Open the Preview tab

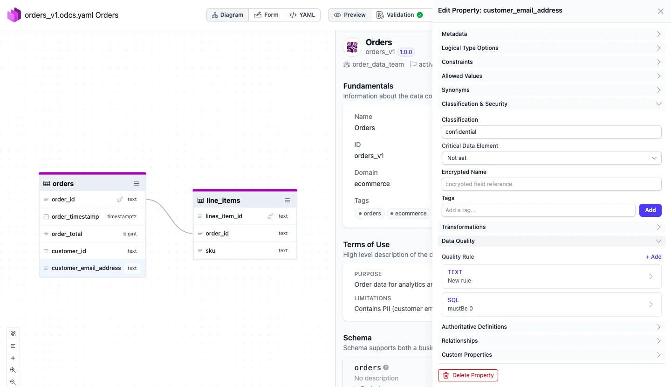[350, 15]
